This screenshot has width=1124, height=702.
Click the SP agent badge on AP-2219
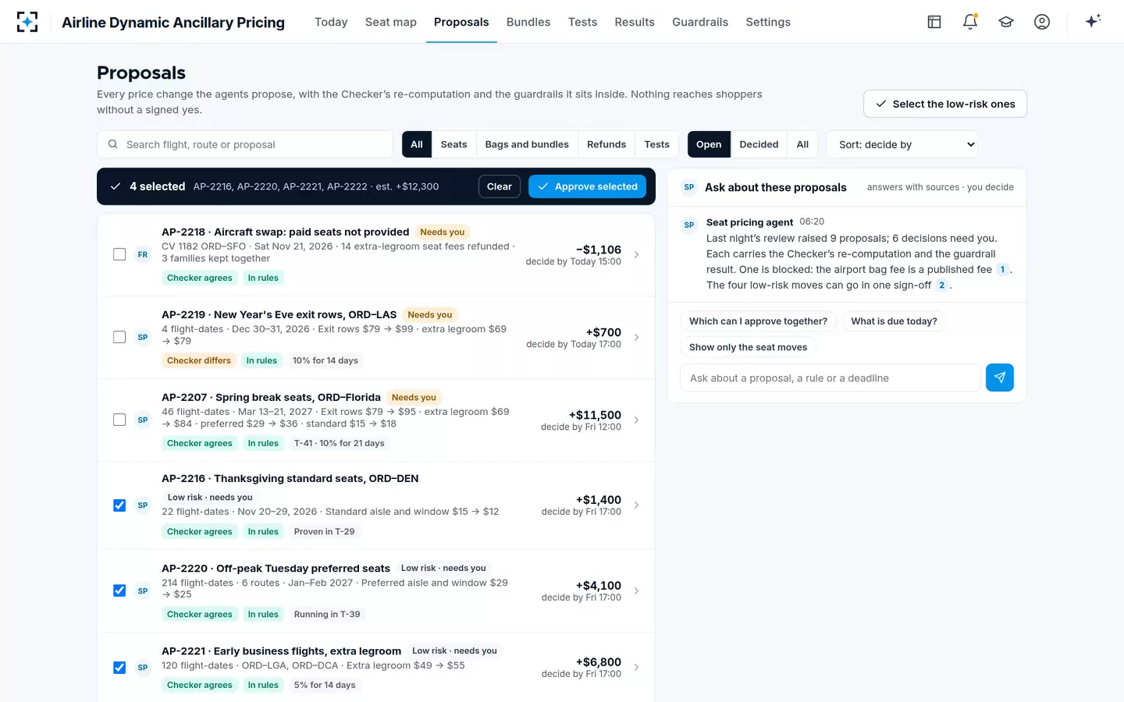(x=143, y=337)
